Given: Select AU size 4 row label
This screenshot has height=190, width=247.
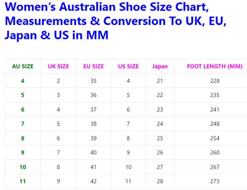Looking at the screenshot, I should [23, 81].
